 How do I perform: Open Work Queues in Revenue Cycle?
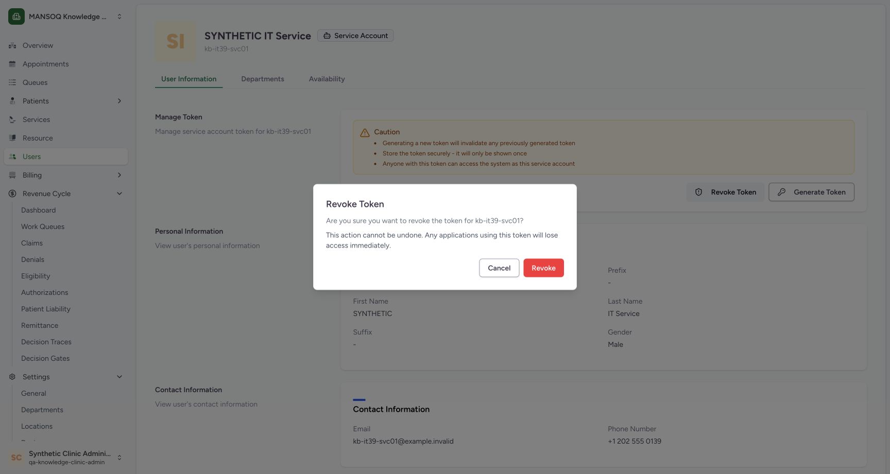[x=43, y=226]
